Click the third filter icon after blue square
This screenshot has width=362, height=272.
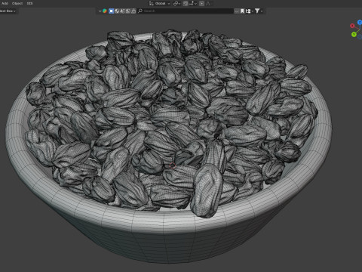click(122, 11)
